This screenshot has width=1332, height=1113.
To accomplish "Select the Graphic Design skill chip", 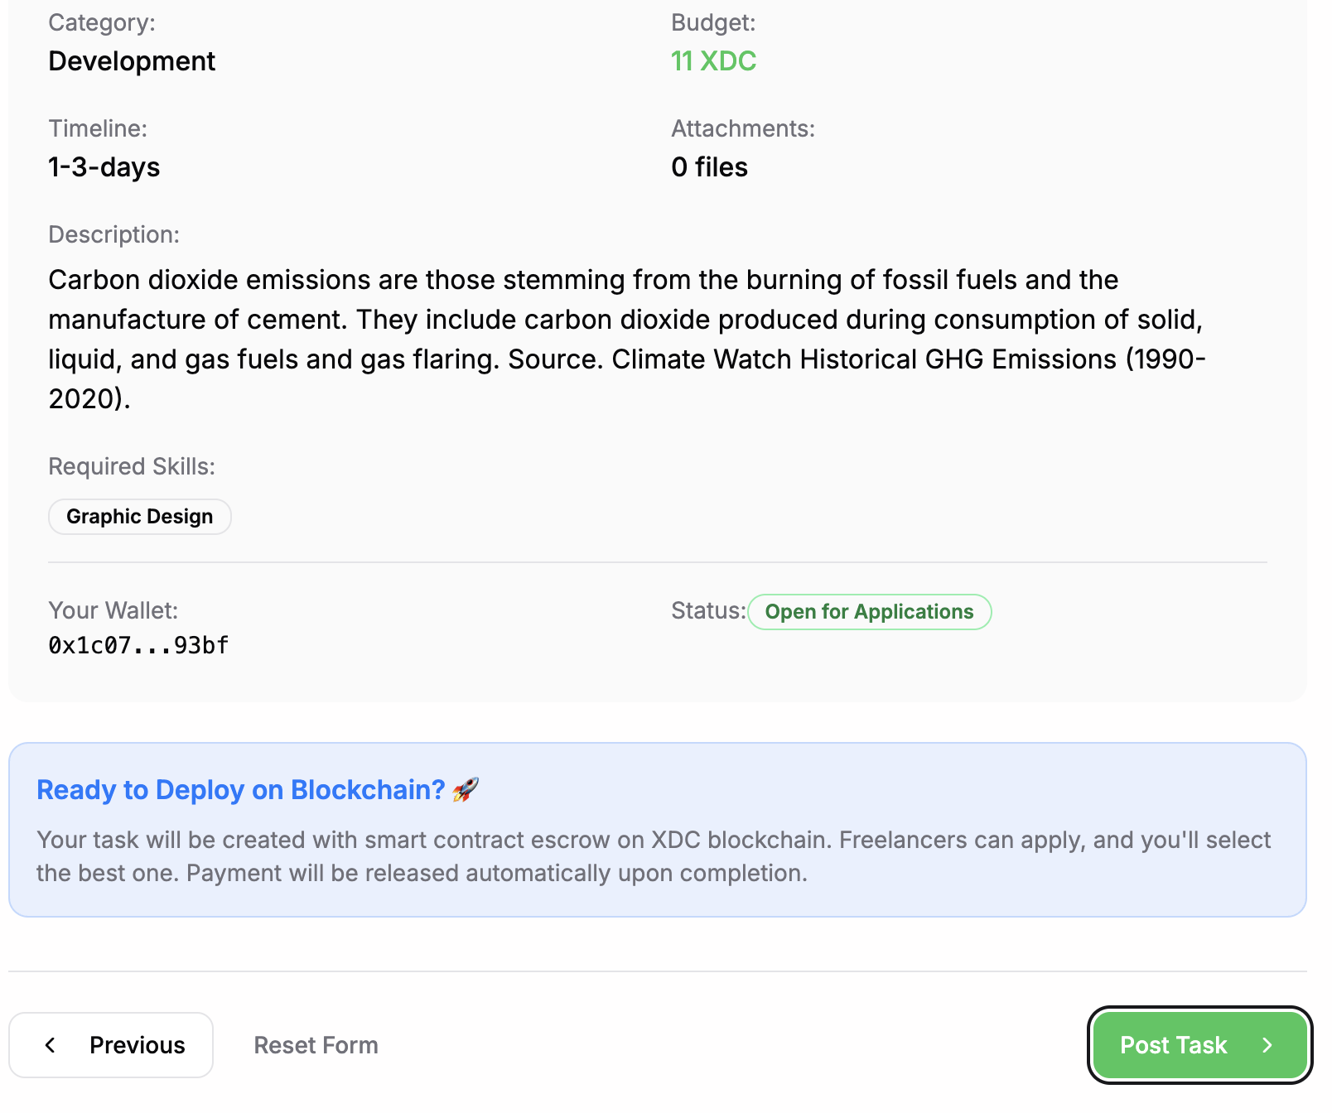I will pos(140,517).
